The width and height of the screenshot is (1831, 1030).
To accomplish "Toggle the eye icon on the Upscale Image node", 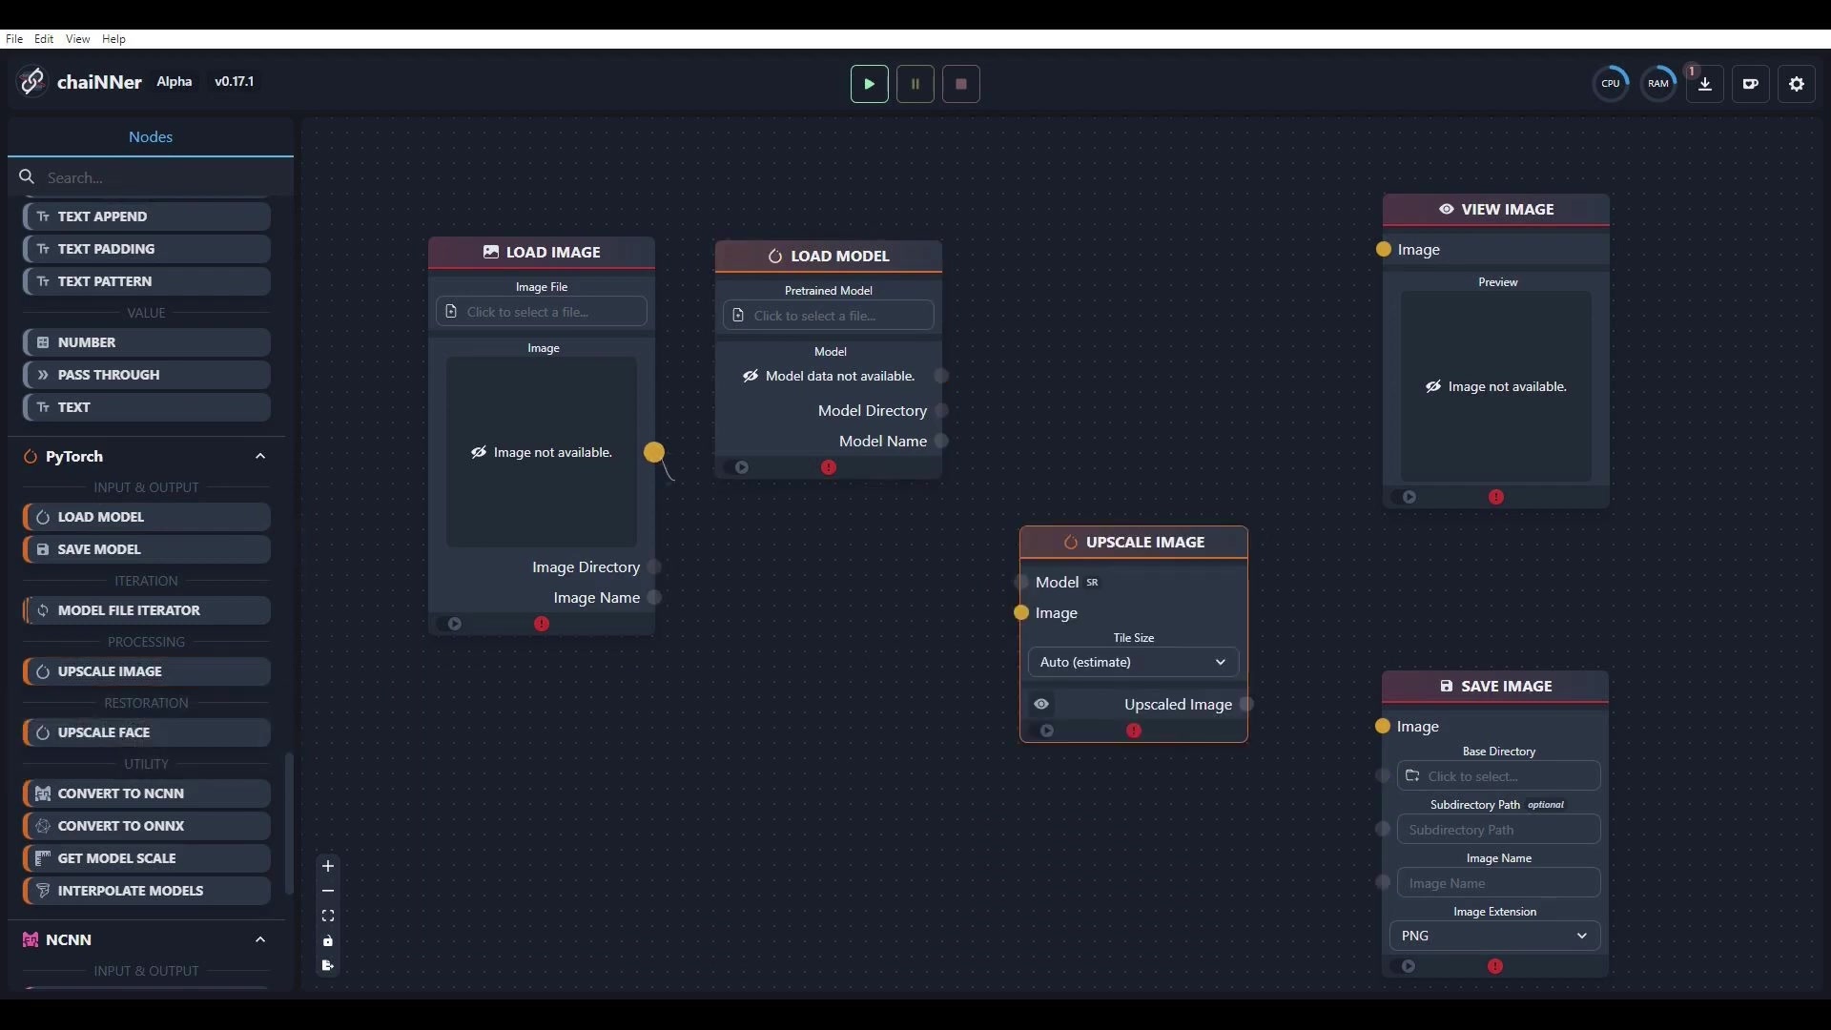I will [x=1041, y=705].
